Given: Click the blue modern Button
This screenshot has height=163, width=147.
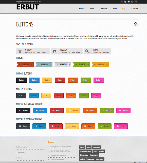Looking at the screenshot, I should coord(34,96).
